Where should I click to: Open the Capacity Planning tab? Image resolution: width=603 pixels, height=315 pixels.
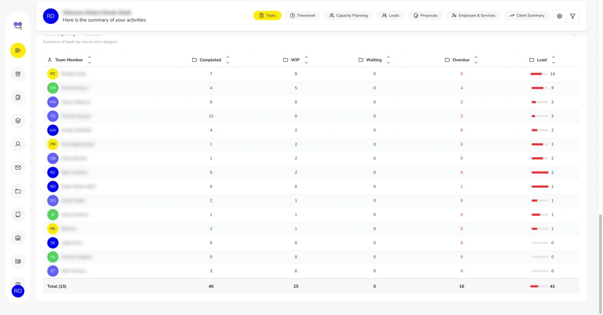tap(349, 16)
